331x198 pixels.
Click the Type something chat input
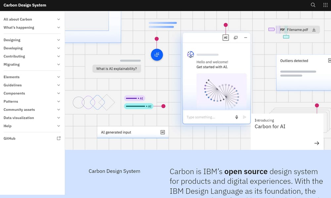pyautogui.click(x=209, y=117)
